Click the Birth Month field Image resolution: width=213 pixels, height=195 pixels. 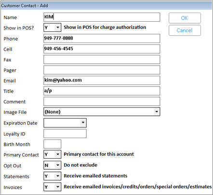click(x=52, y=144)
